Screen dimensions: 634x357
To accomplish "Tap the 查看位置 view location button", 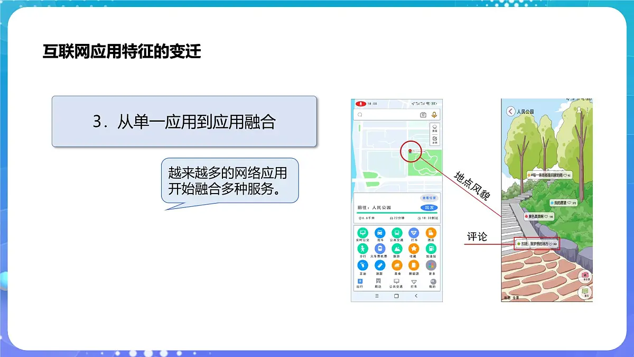I will click(x=429, y=197).
